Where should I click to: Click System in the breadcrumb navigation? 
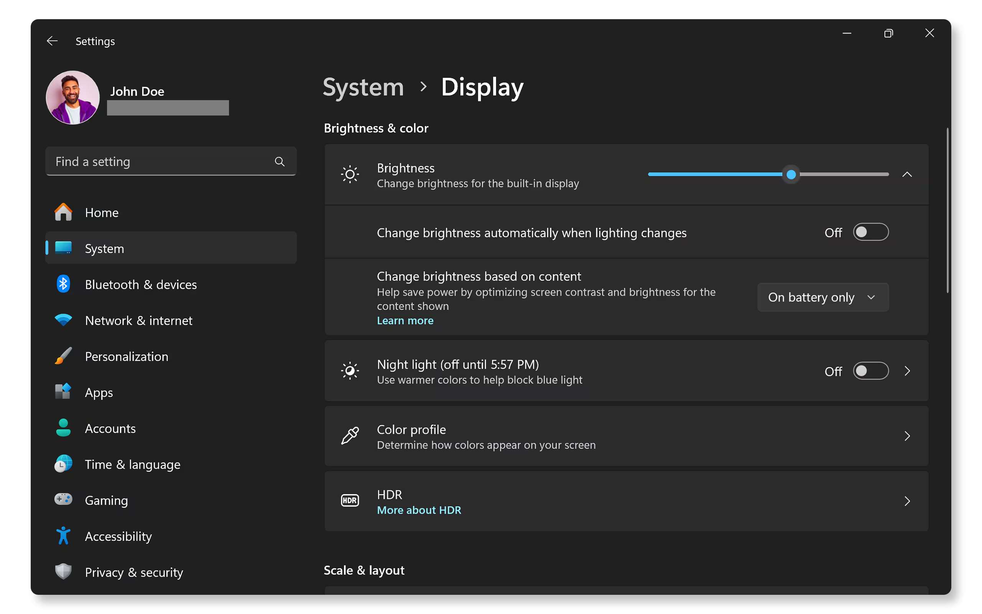(x=363, y=87)
